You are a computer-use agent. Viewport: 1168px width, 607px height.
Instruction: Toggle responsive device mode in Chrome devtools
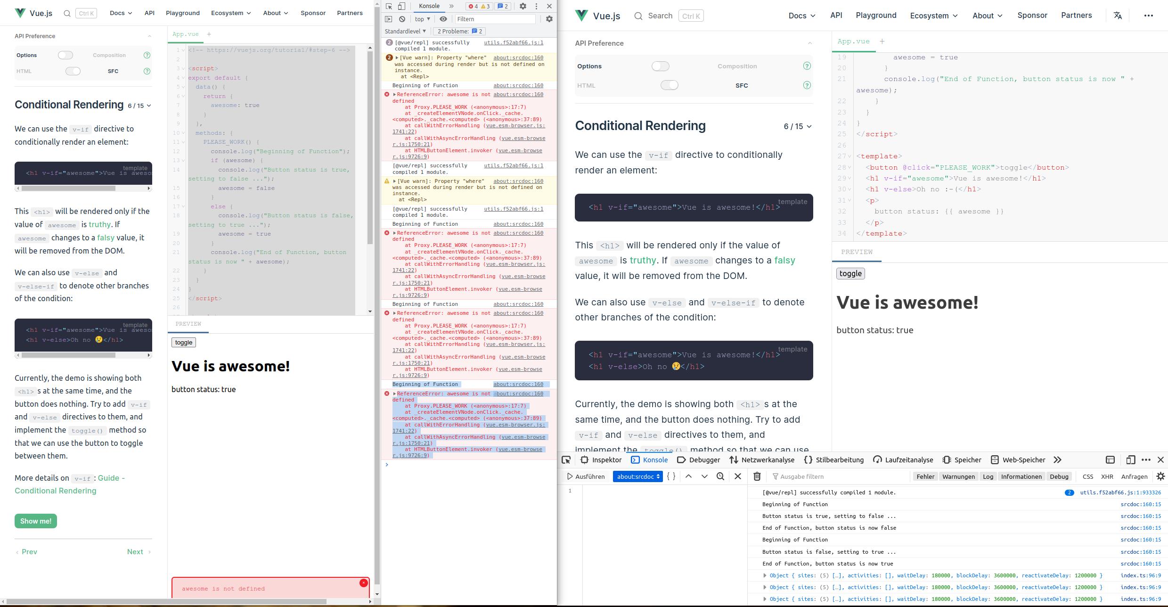click(x=401, y=6)
